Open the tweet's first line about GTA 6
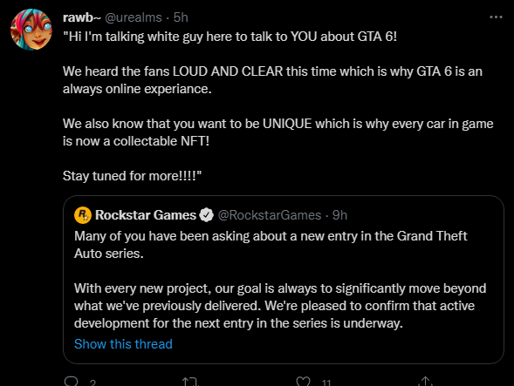 point(230,37)
